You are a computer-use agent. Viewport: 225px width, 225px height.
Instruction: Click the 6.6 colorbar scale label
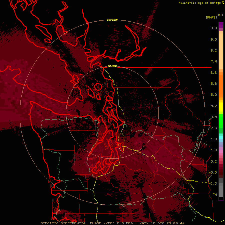click(x=214, y=72)
